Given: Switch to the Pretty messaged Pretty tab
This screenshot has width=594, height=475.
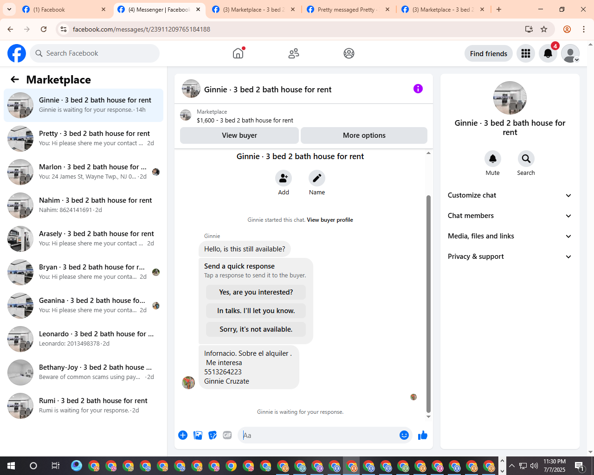Looking at the screenshot, I should click(x=348, y=9).
